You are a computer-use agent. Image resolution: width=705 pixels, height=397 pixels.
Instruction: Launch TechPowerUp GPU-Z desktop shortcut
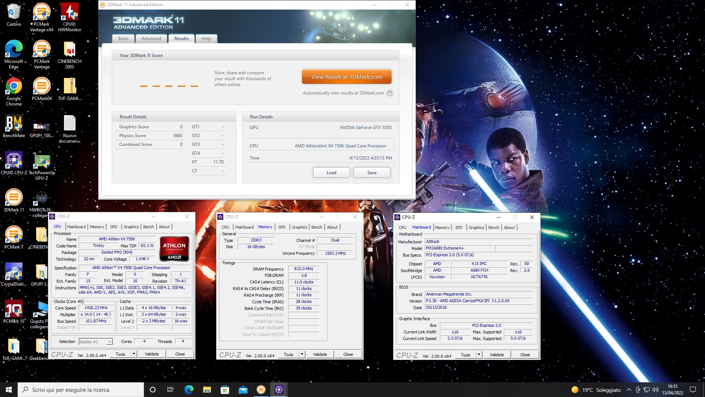point(41,166)
